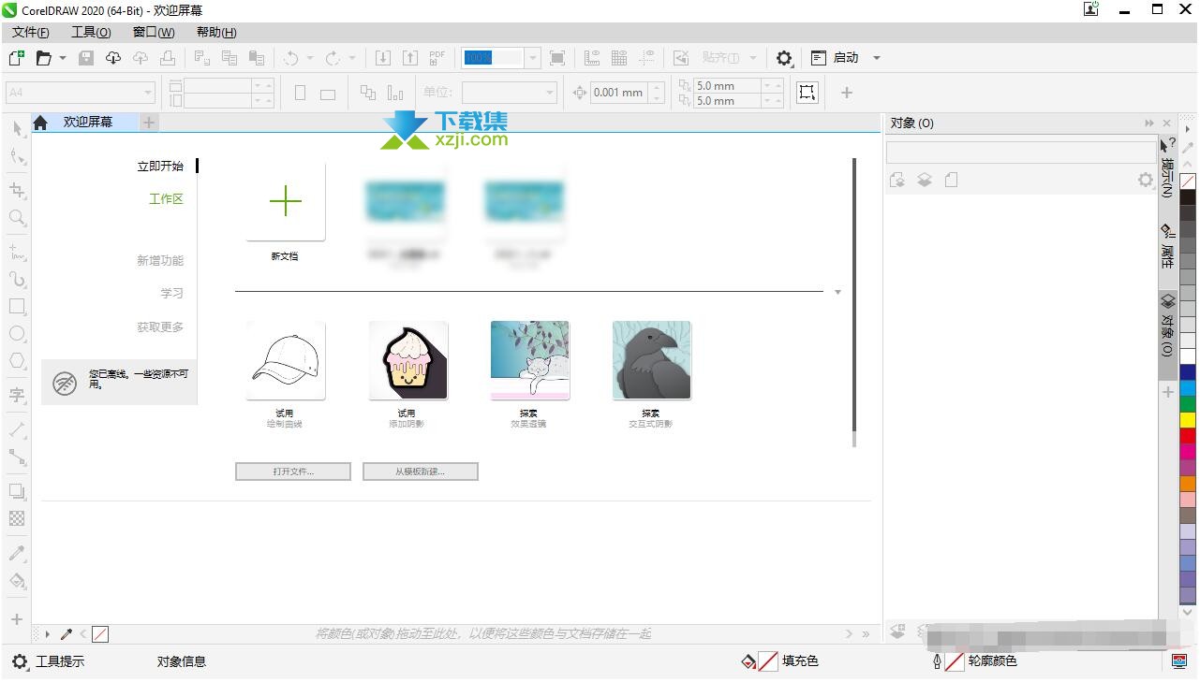Click the full-screen preview icon

(x=557, y=58)
